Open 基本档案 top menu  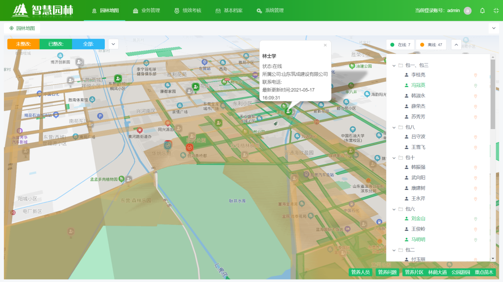[x=229, y=11]
